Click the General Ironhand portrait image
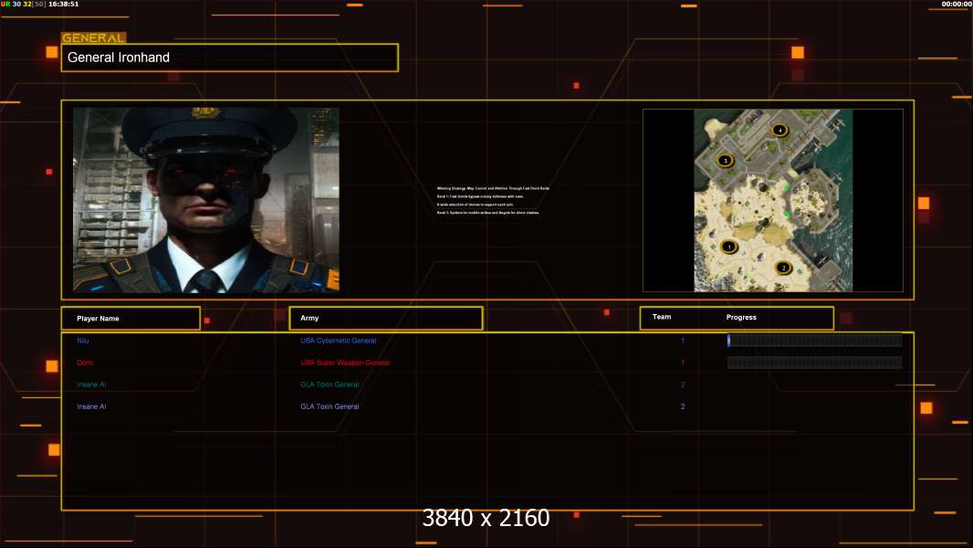The height and width of the screenshot is (548, 973). point(206,200)
